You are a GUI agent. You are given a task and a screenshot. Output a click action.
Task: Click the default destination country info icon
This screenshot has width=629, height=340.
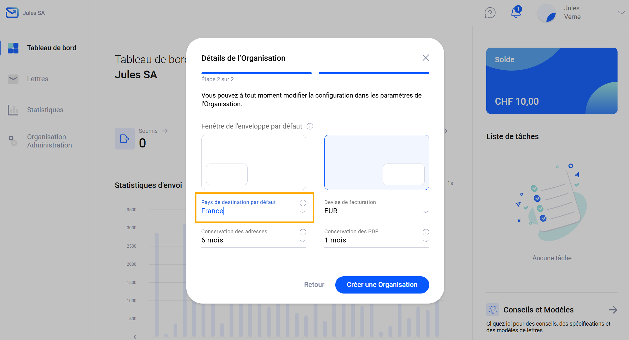pyautogui.click(x=303, y=203)
